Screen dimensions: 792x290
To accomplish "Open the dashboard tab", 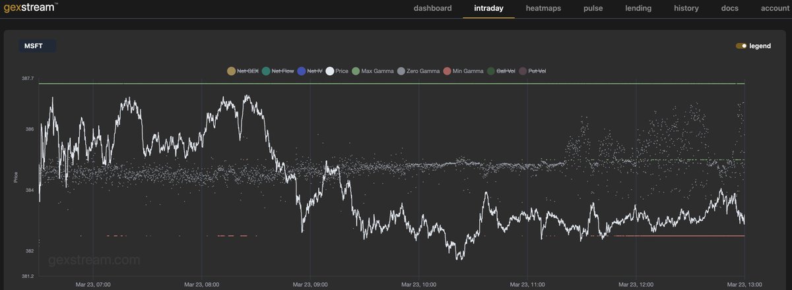I will 432,9.
